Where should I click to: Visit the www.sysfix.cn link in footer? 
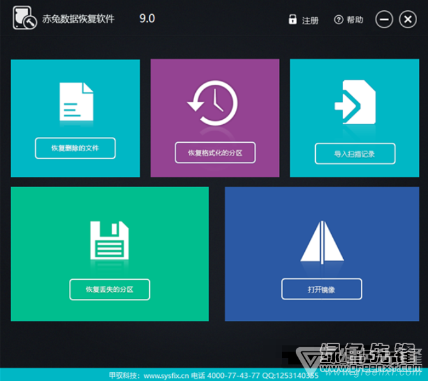click(x=166, y=375)
